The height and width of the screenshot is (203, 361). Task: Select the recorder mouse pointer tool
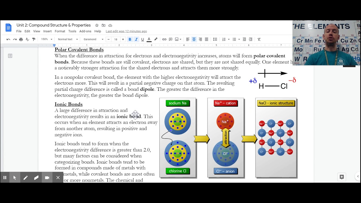(x=15, y=178)
